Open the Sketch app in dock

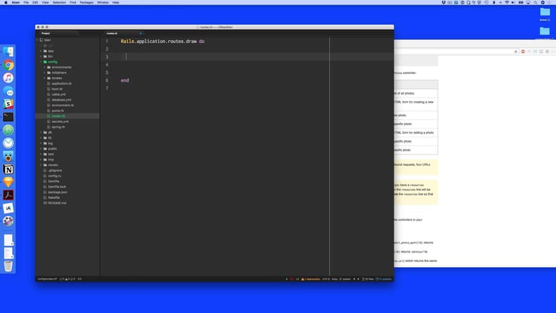click(9, 182)
